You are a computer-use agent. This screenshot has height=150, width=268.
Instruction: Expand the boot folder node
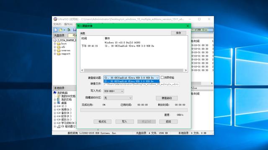click(55, 44)
